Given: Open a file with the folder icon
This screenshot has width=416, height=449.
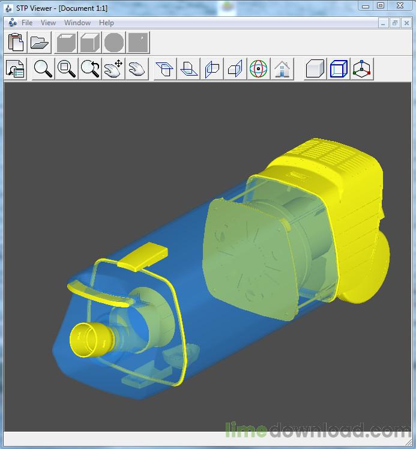Looking at the screenshot, I should [40, 43].
